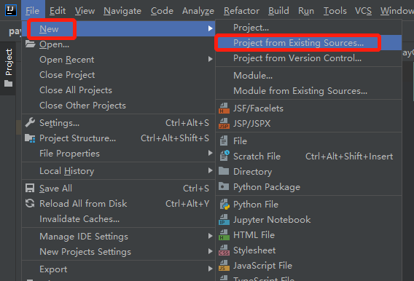
Task: Choose Module from Existing Sources...
Action: coord(309,91)
